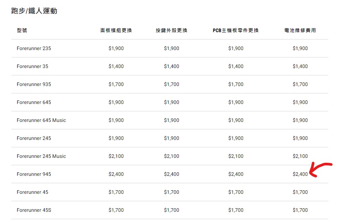Select the PCB主機板零件更換 column header
The height and width of the screenshot is (222, 338).
pos(236,30)
